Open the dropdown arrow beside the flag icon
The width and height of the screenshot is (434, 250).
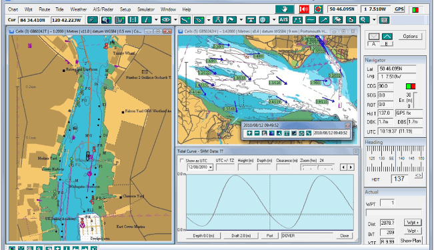click(241, 20)
